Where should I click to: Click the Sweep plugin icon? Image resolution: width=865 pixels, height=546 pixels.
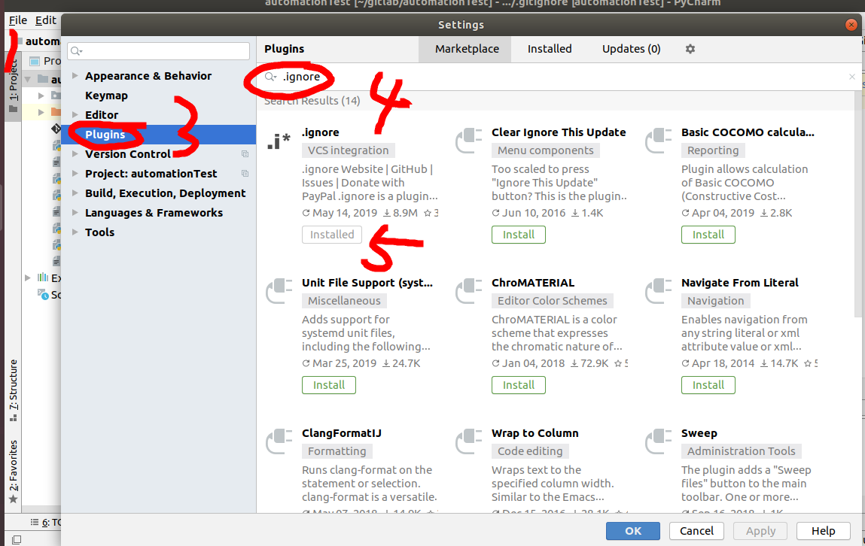point(658,441)
